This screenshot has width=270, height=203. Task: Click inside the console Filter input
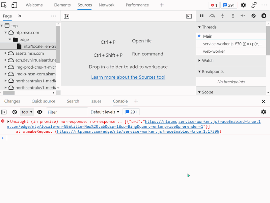click(67, 112)
